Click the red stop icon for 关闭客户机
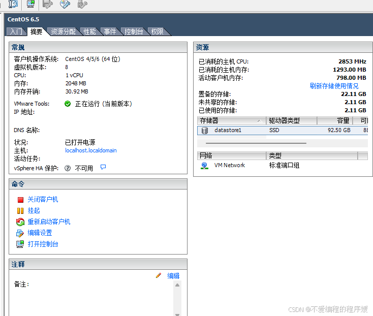 [20, 200]
